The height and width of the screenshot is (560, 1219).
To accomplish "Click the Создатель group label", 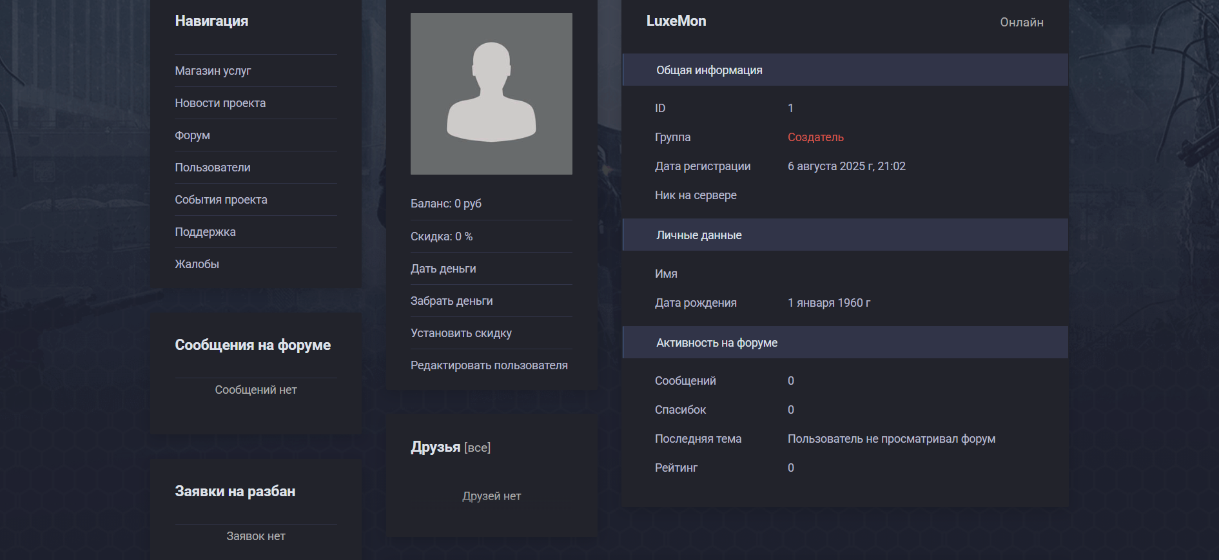I will tap(815, 137).
